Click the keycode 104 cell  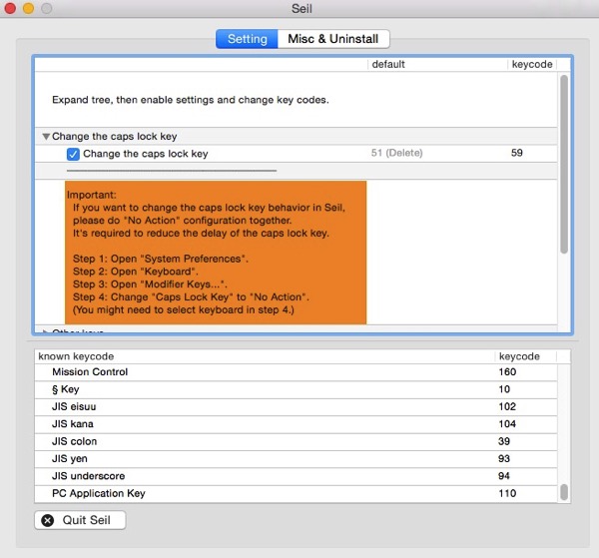pyautogui.click(x=507, y=424)
